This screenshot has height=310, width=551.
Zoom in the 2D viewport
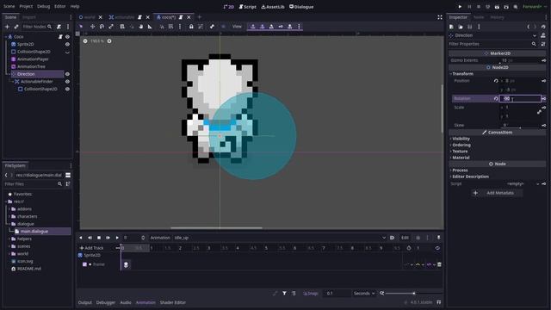109,41
